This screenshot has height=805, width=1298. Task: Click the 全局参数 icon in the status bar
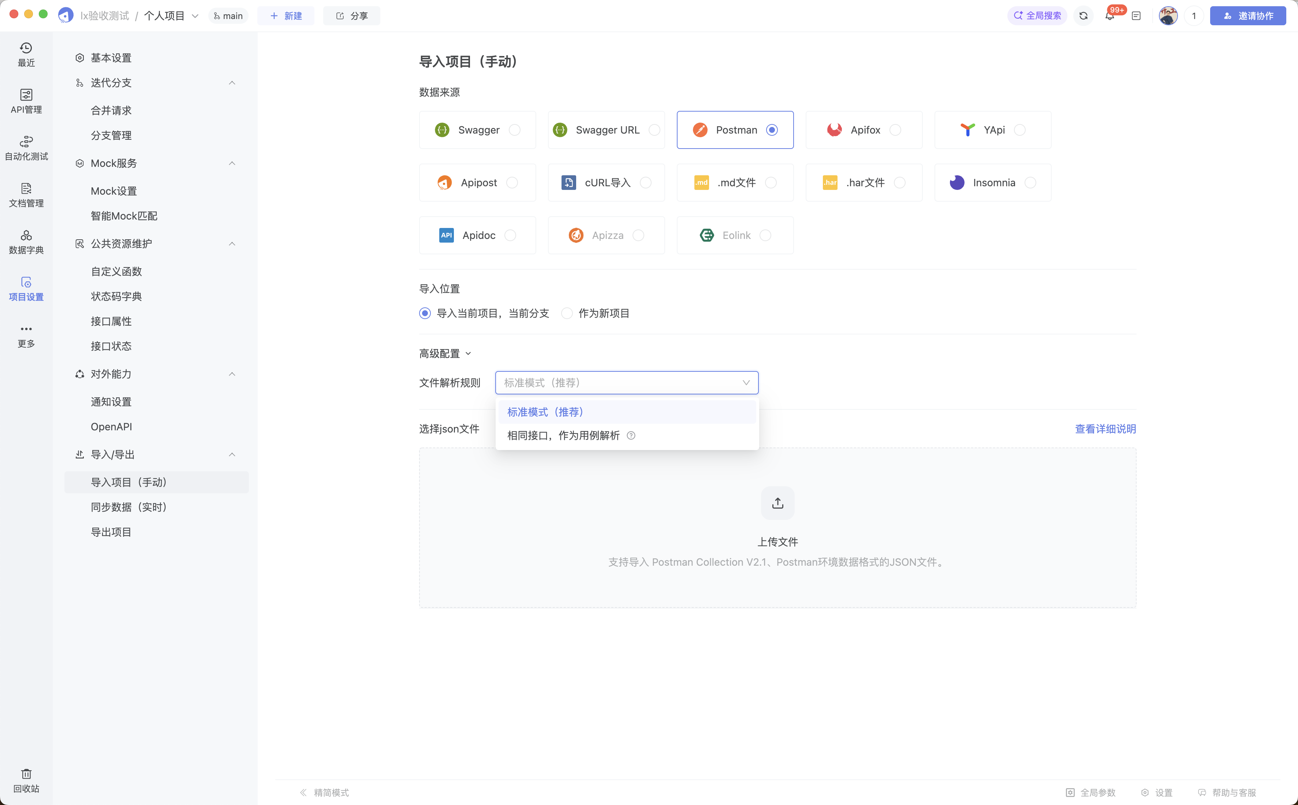pyautogui.click(x=1070, y=792)
